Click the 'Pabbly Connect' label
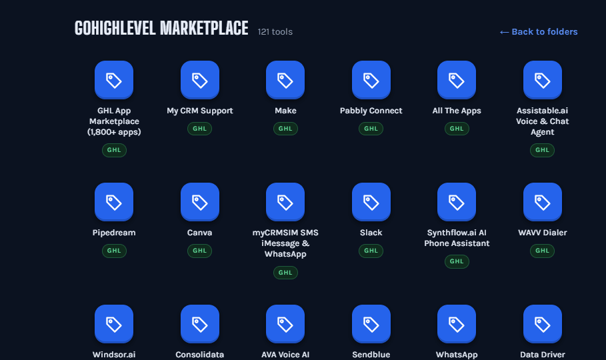 tap(371, 111)
